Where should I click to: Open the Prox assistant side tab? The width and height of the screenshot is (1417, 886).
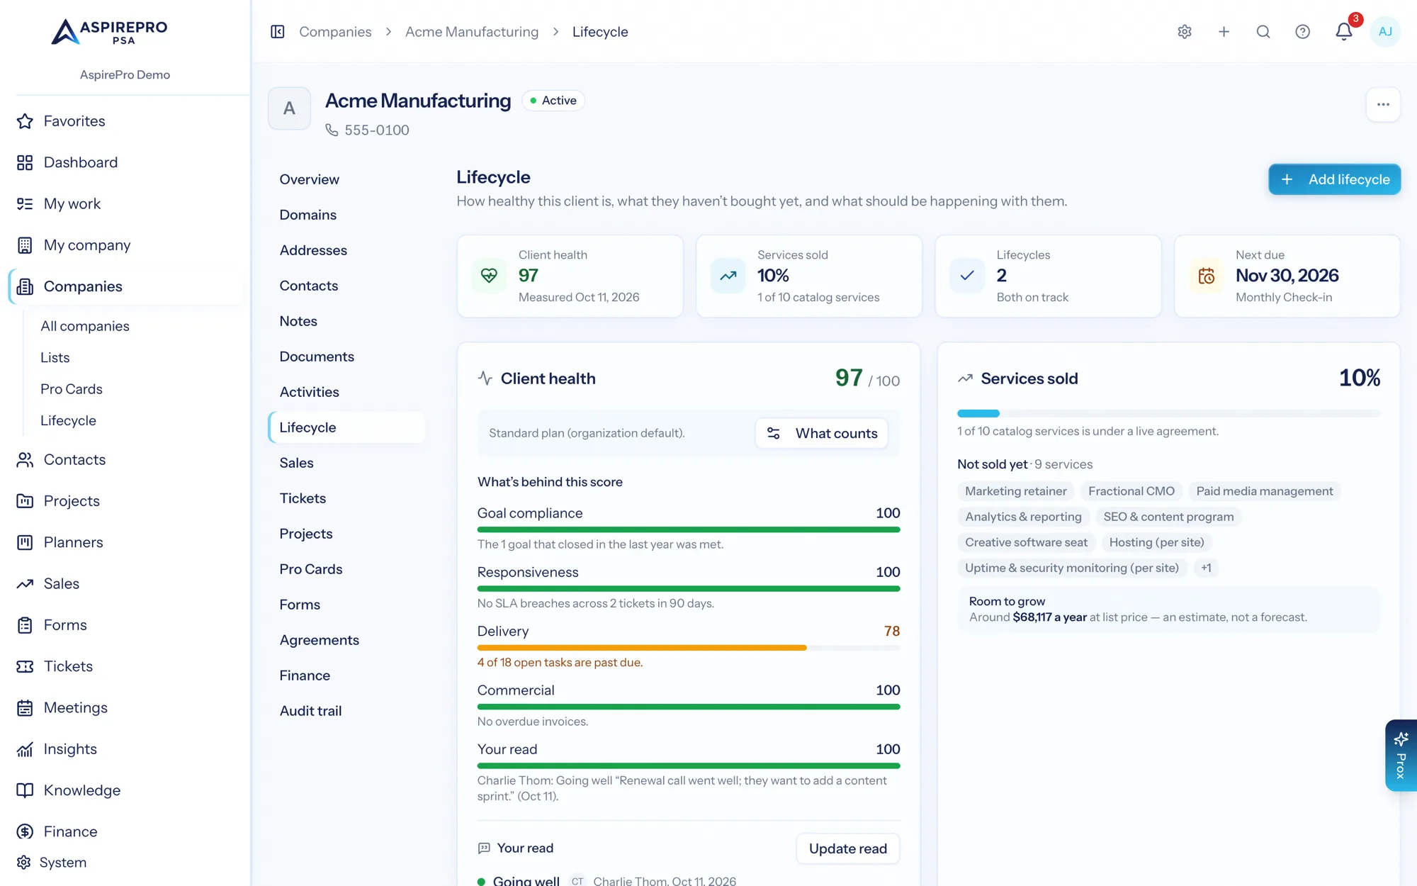click(1401, 756)
